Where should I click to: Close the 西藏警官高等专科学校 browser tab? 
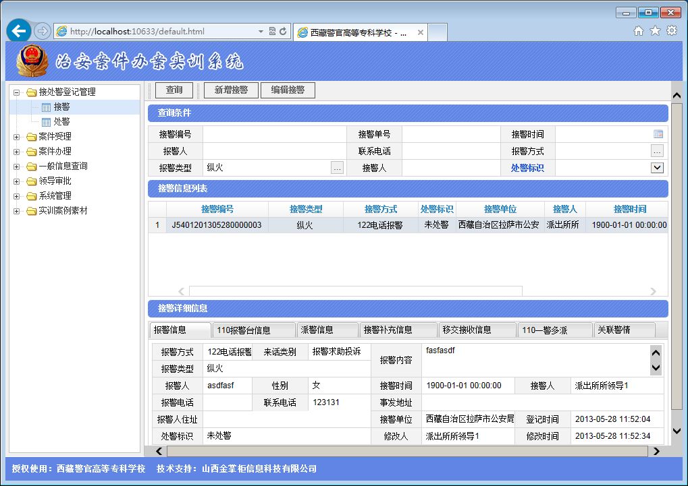click(x=421, y=32)
